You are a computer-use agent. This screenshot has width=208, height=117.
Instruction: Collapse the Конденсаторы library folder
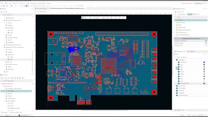click(x=5, y=101)
